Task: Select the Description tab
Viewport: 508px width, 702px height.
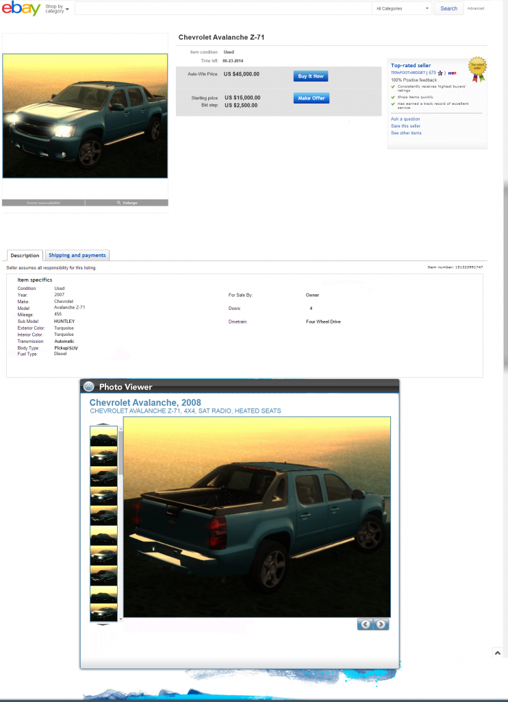Action: [25, 255]
